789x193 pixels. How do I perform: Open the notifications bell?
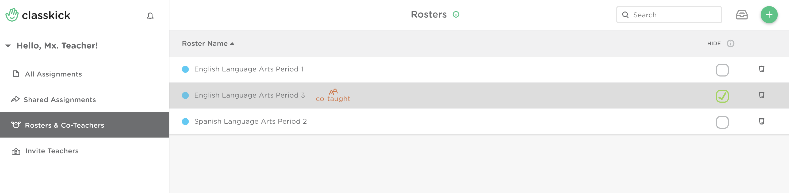(x=150, y=15)
